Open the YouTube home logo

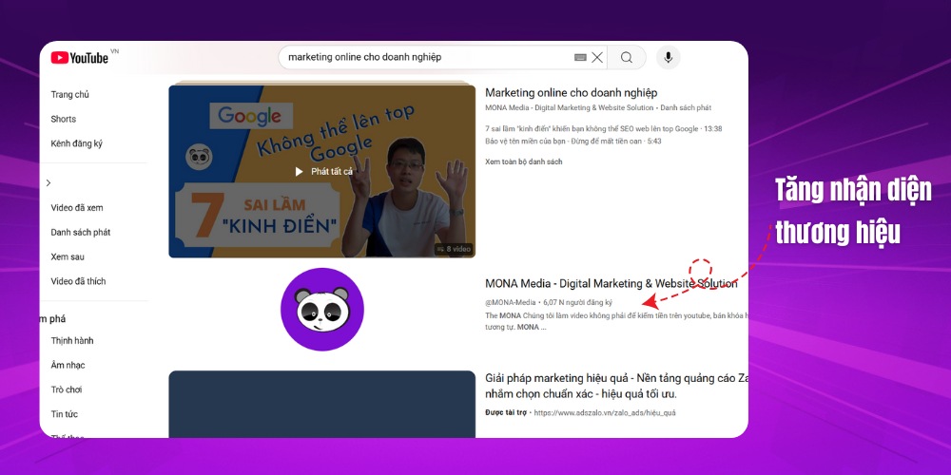[80, 58]
